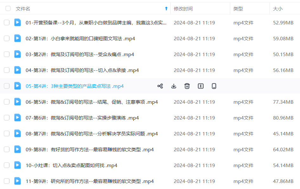Click the mp4文件 type on the 06-第5讲 row
The width and height of the screenshot is (300, 189).
coord(243,102)
